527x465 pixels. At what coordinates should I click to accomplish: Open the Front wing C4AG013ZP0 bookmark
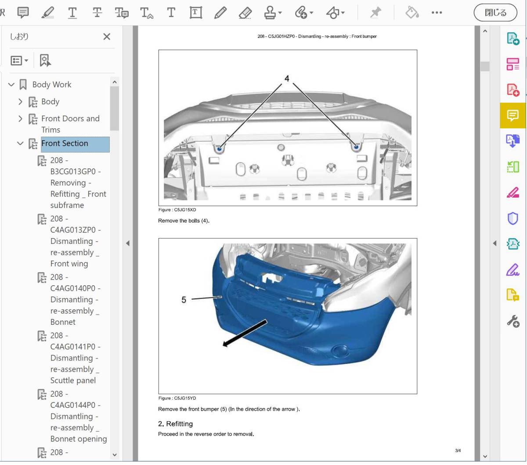click(x=76, y=241)
